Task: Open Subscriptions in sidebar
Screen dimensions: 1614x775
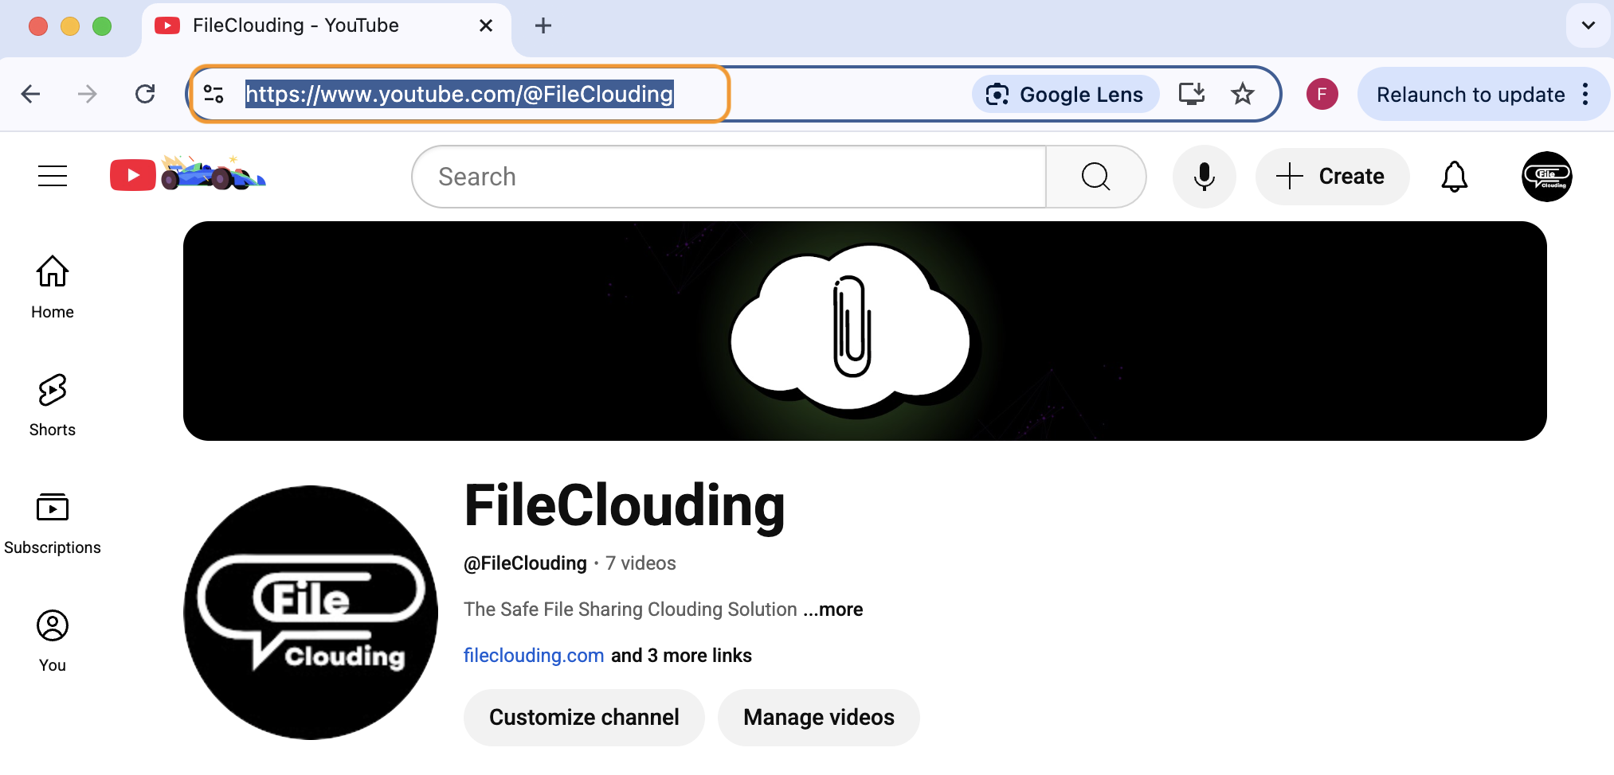Action: click(x=53, y=524)
